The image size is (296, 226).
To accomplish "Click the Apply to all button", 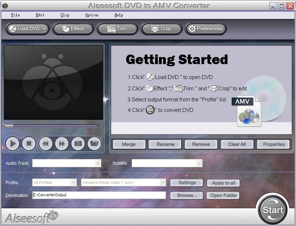I will 223,183.
